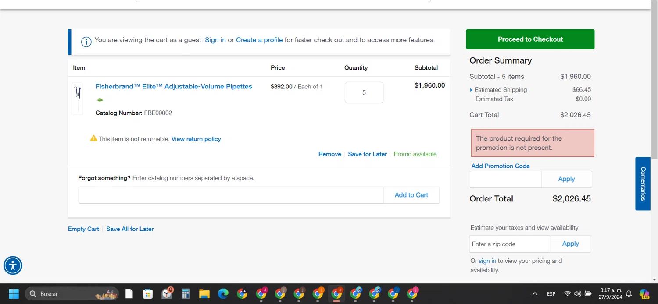This screenshot has height=304, width=658.
Task: Open Wi-Fi network settings in tray
Action: point(567,294)
